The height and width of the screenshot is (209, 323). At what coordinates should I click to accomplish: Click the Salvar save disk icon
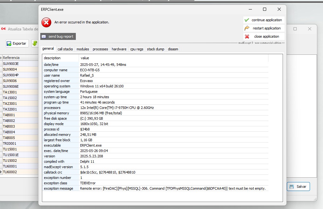click(292, 187)
